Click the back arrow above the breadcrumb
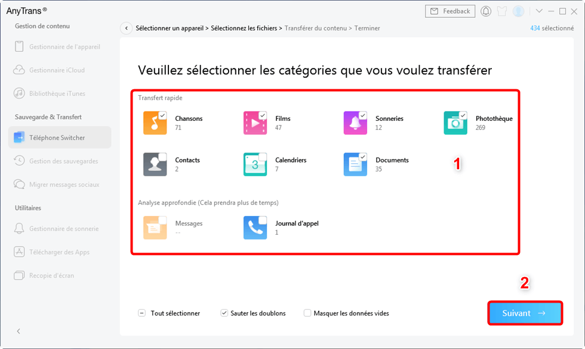This screenshot has width=585, height=349. [126, 28]
